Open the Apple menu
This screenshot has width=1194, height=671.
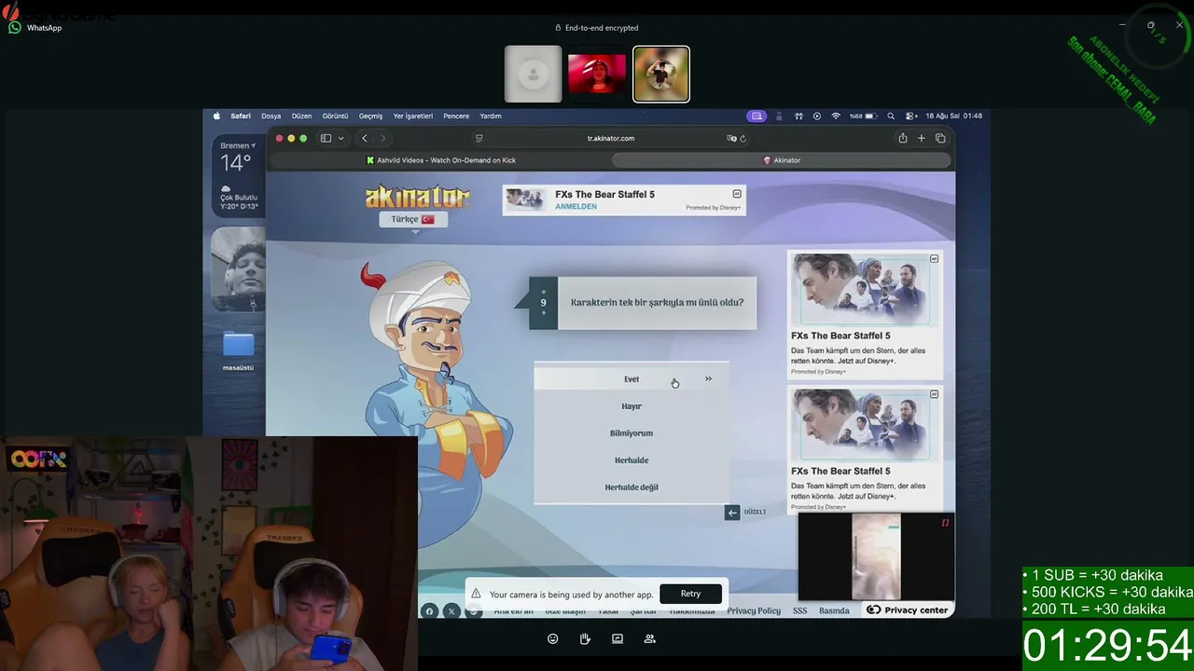[x=217, y=116]
